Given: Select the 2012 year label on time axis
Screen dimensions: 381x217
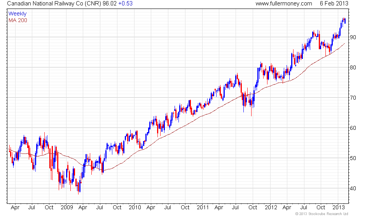Looking at the screenshot, I should coord(271,207).
